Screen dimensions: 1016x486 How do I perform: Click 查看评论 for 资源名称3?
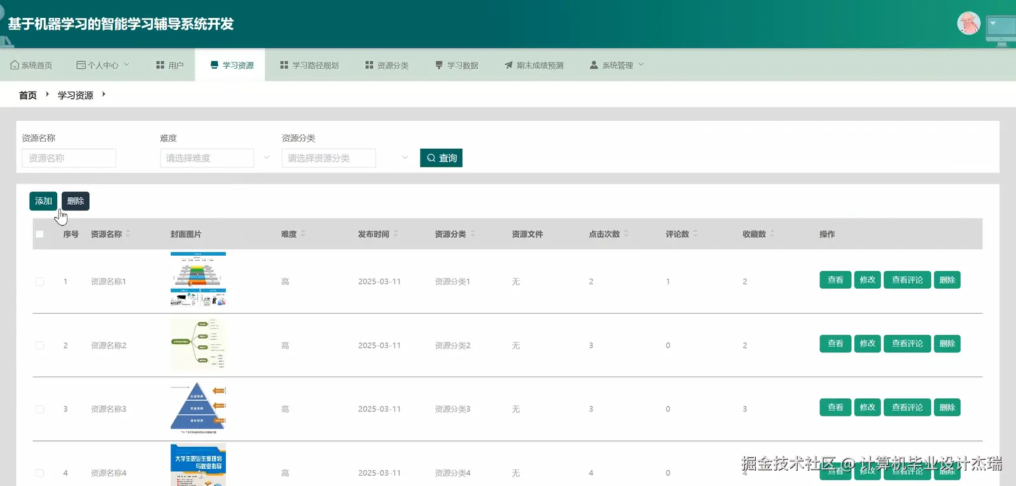(907, 408)
